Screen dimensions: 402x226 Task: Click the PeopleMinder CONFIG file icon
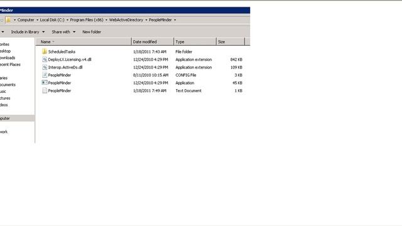coord(45,75)
